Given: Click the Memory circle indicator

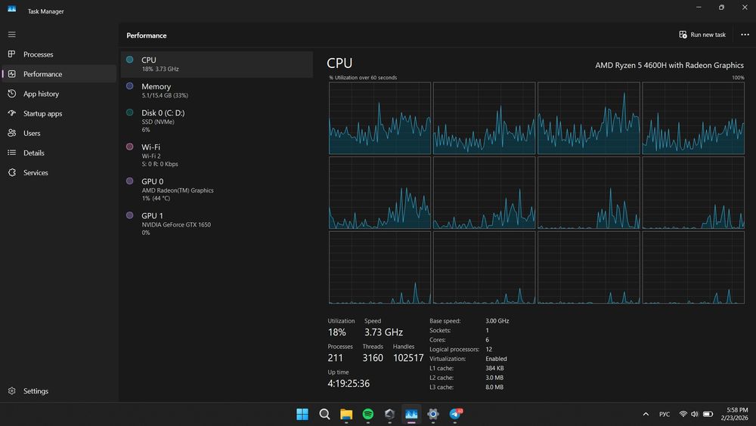Looking at the screenshot, I should (x=130, y=86).
